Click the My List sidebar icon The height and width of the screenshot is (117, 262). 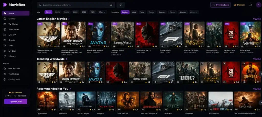click(x=5, y=51)
